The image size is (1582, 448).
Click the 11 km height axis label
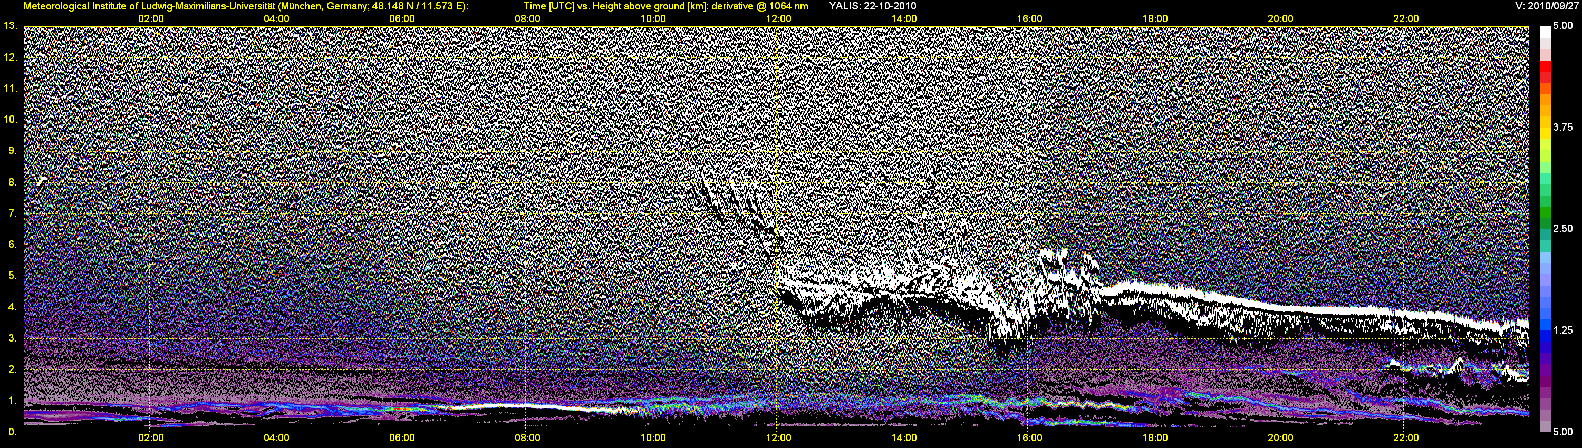[11, 89]
